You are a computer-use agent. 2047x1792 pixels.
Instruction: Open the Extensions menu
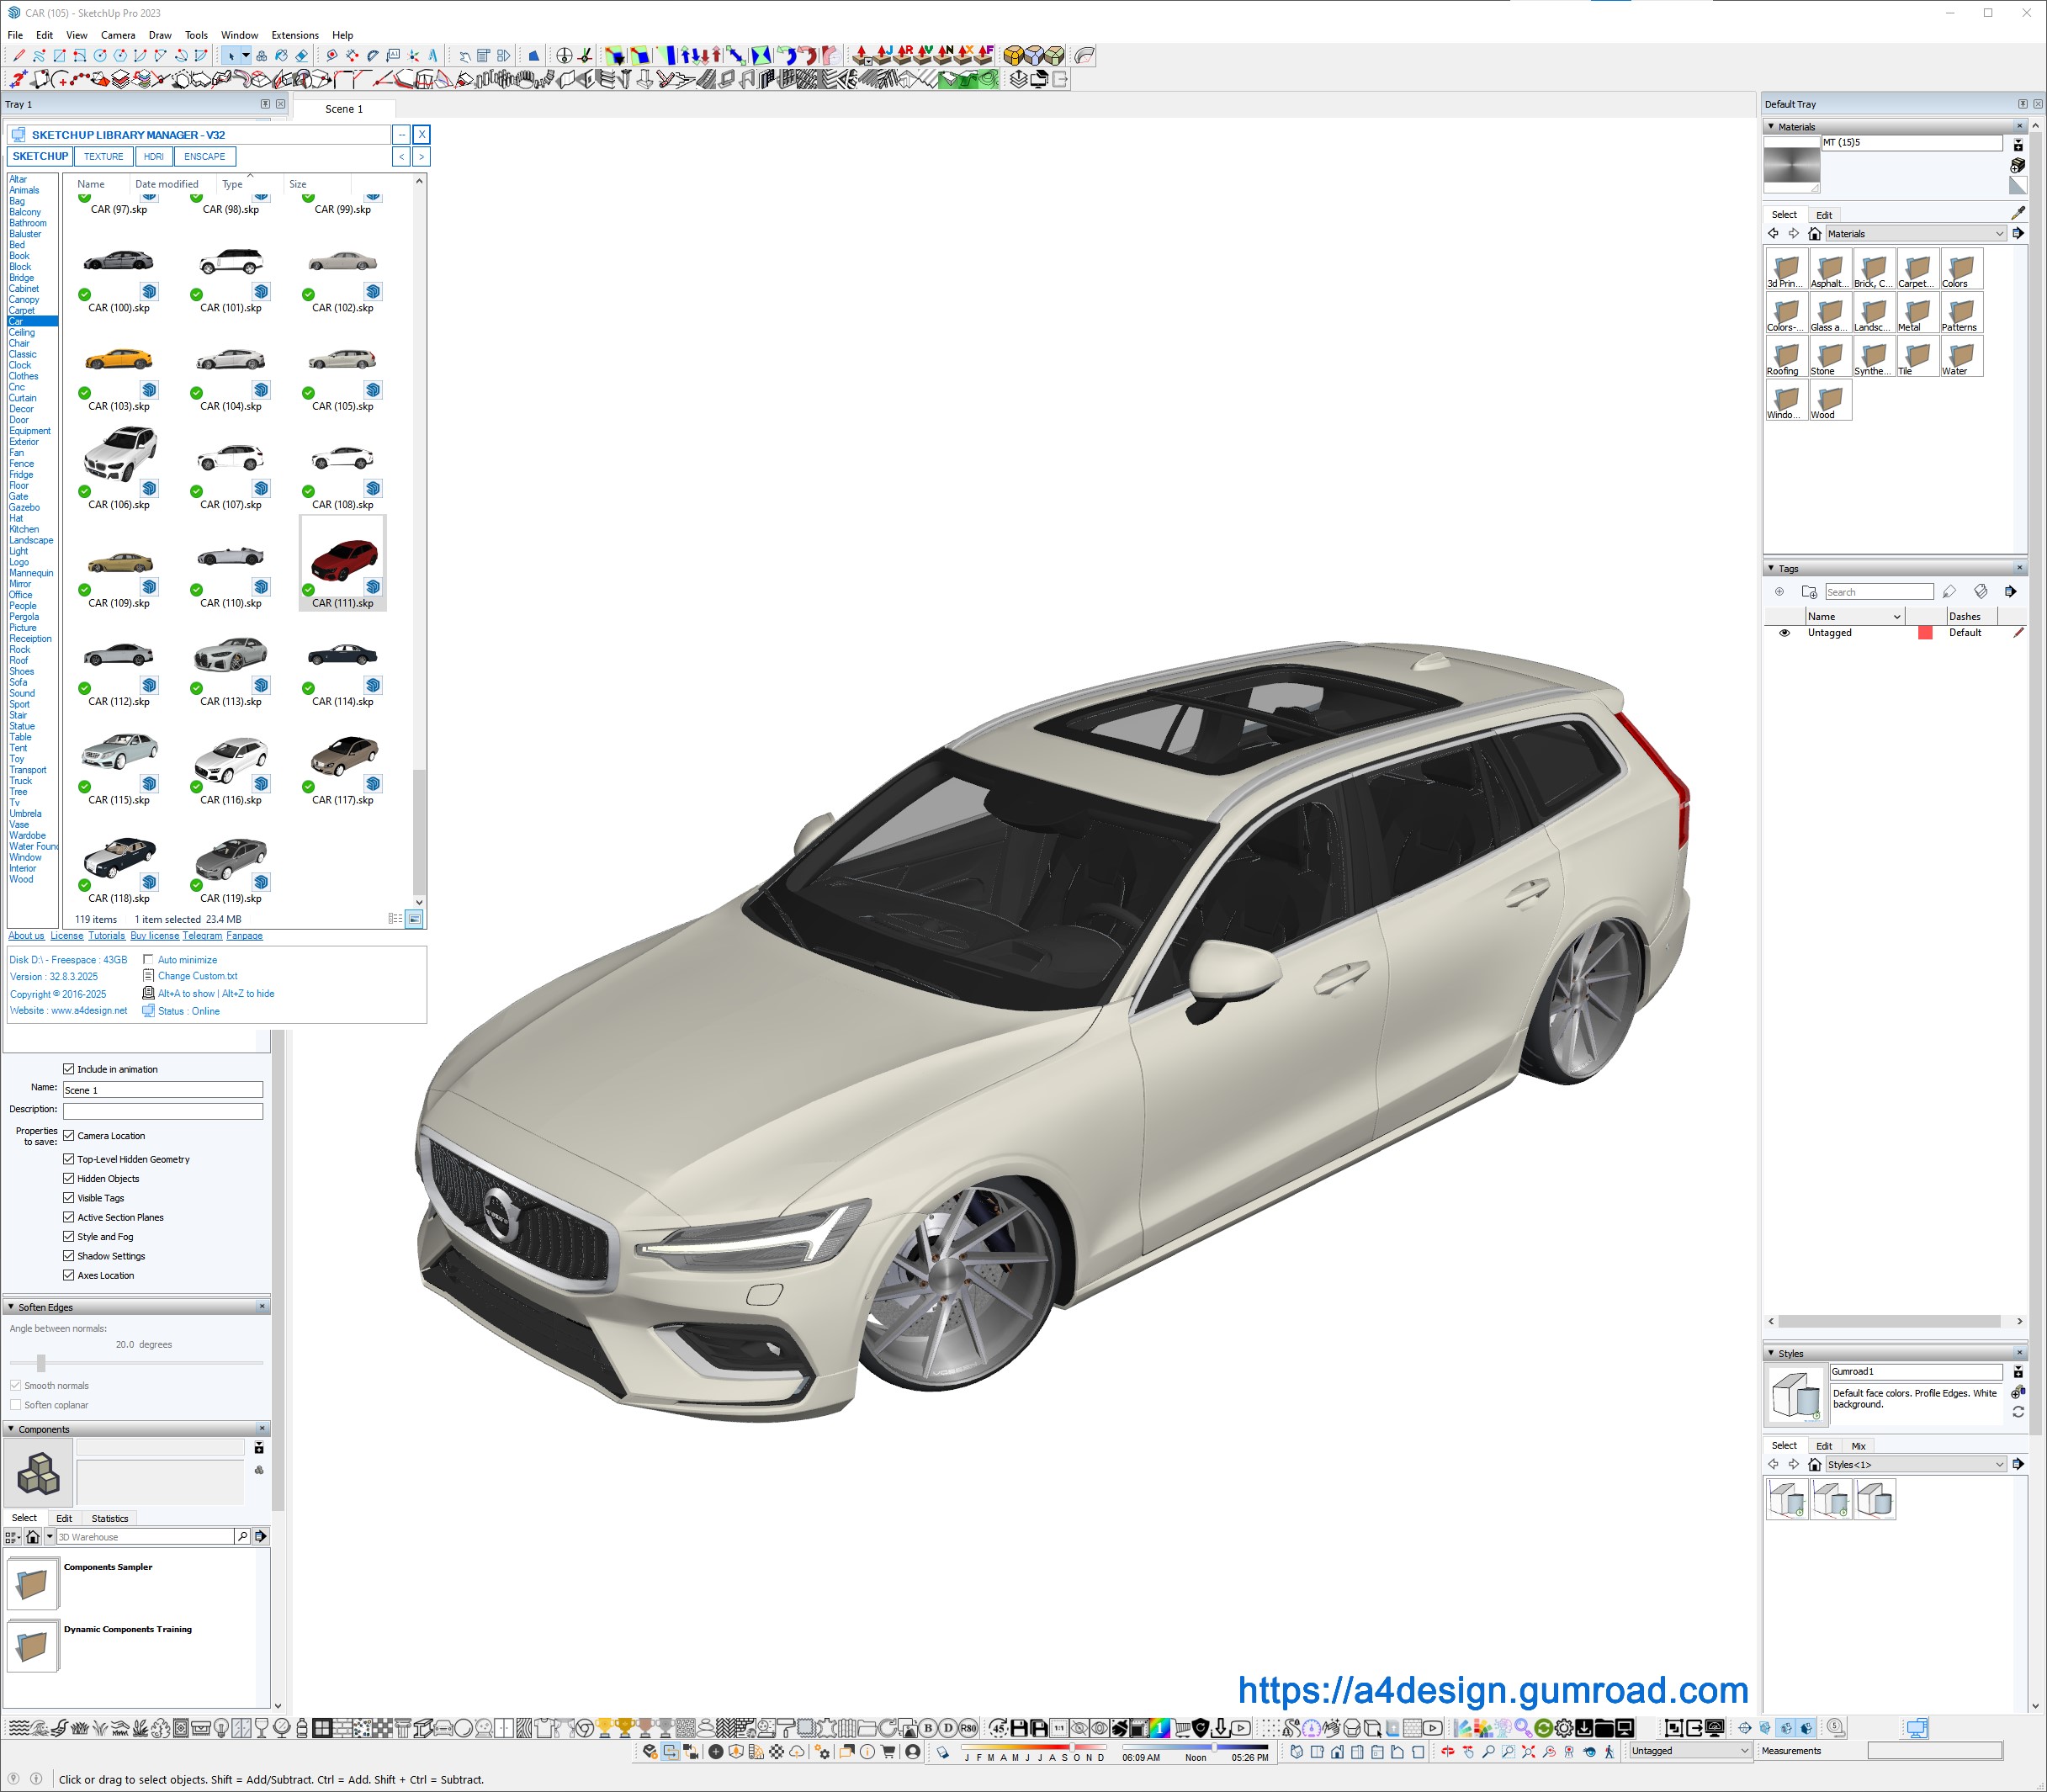(295, 35)
